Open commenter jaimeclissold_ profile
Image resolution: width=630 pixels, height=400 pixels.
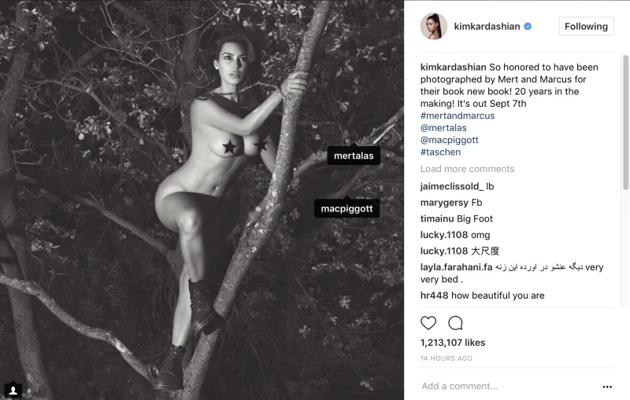click(451, 186)
